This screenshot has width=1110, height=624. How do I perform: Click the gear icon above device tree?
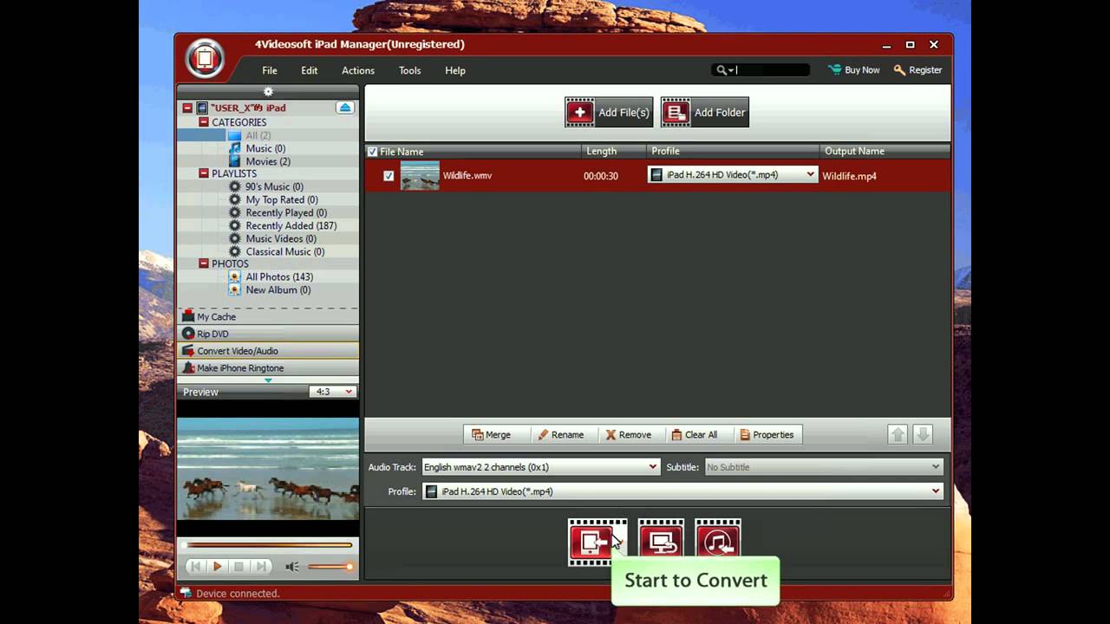[x=268, y=91]
